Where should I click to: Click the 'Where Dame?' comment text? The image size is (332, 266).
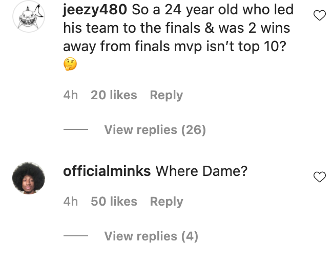coord(201,171)
